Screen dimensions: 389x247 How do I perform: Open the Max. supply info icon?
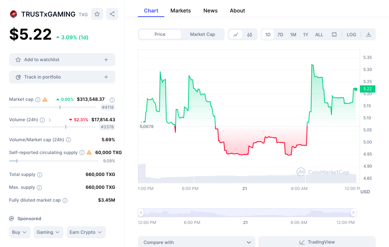[39, 188]
